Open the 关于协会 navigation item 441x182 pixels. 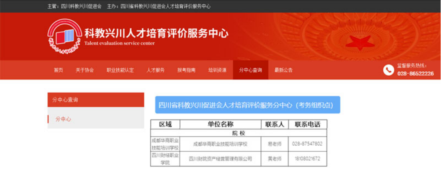(x=85, y=70)
